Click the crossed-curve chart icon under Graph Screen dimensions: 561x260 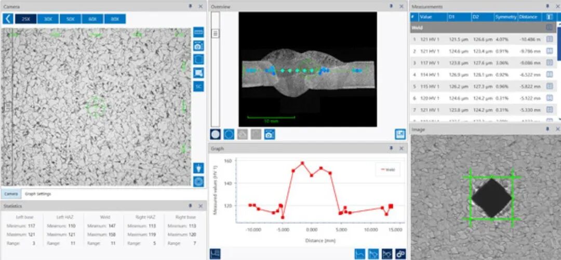[373, 254]
